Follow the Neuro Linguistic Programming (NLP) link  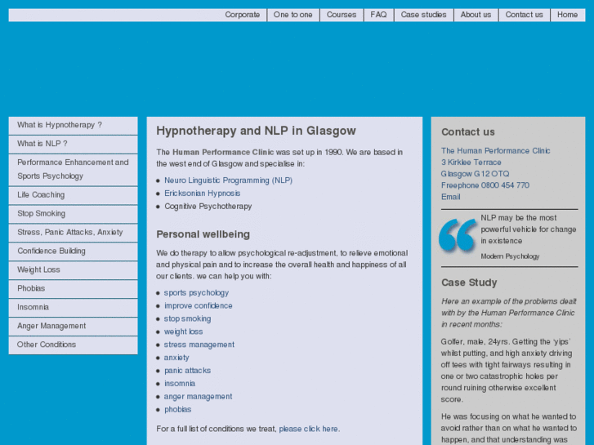pos(229,180)
